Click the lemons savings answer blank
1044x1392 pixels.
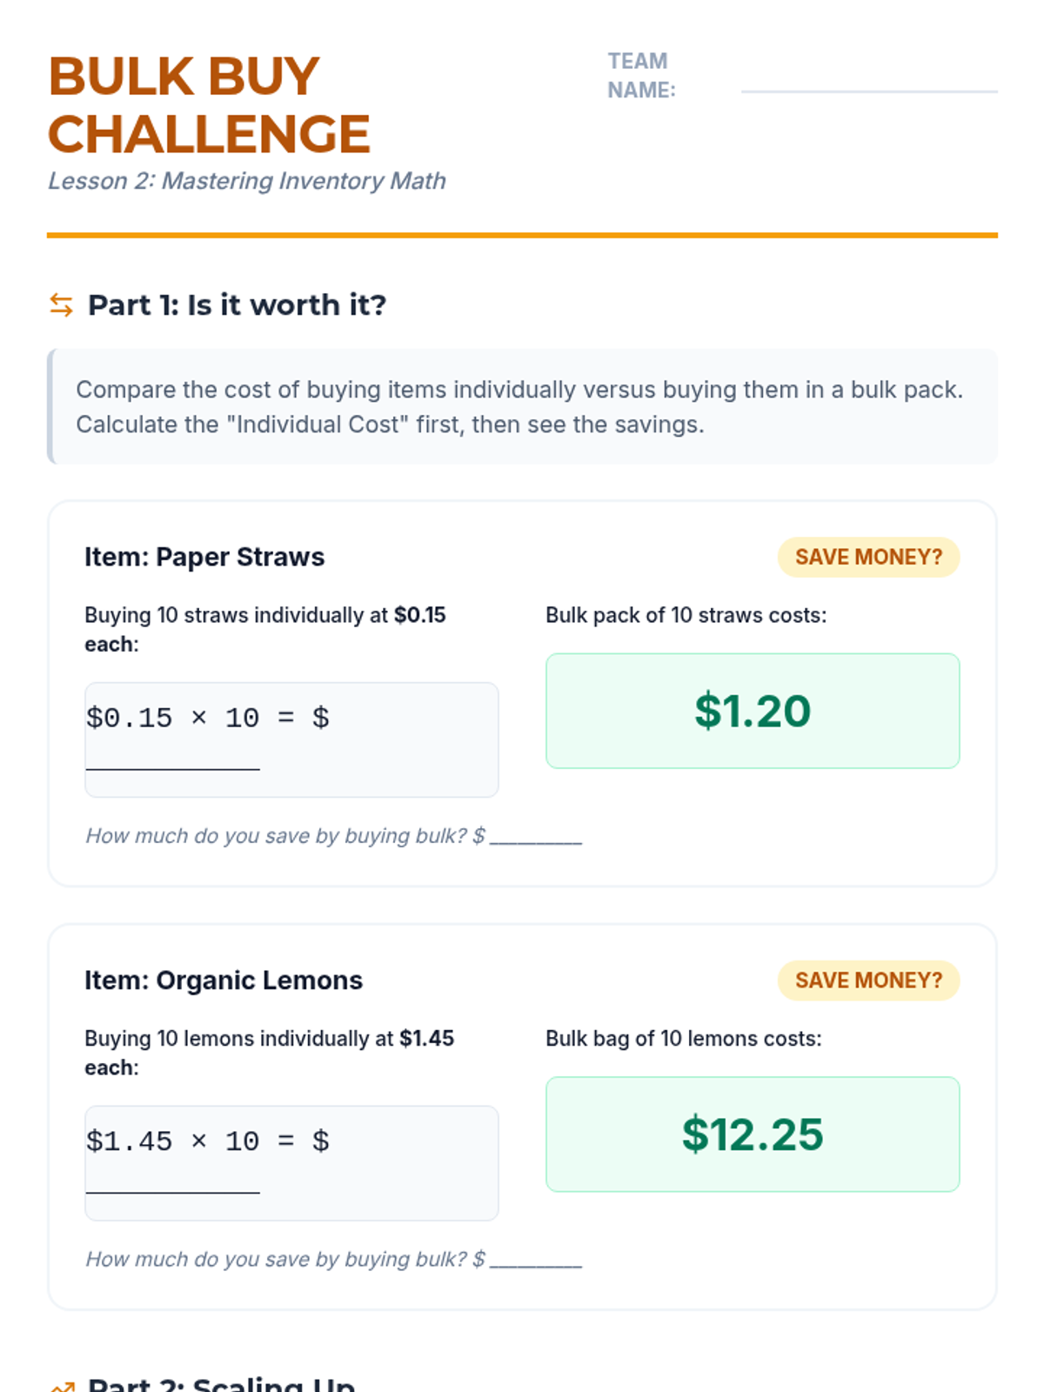(x=536, y=1262)
